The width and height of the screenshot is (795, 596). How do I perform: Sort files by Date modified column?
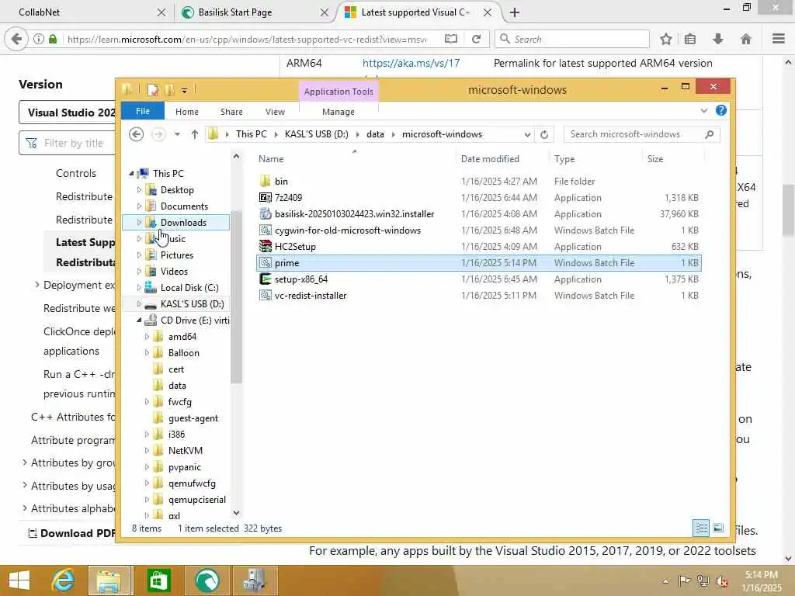pyautogui.click(x=490, y=158)
